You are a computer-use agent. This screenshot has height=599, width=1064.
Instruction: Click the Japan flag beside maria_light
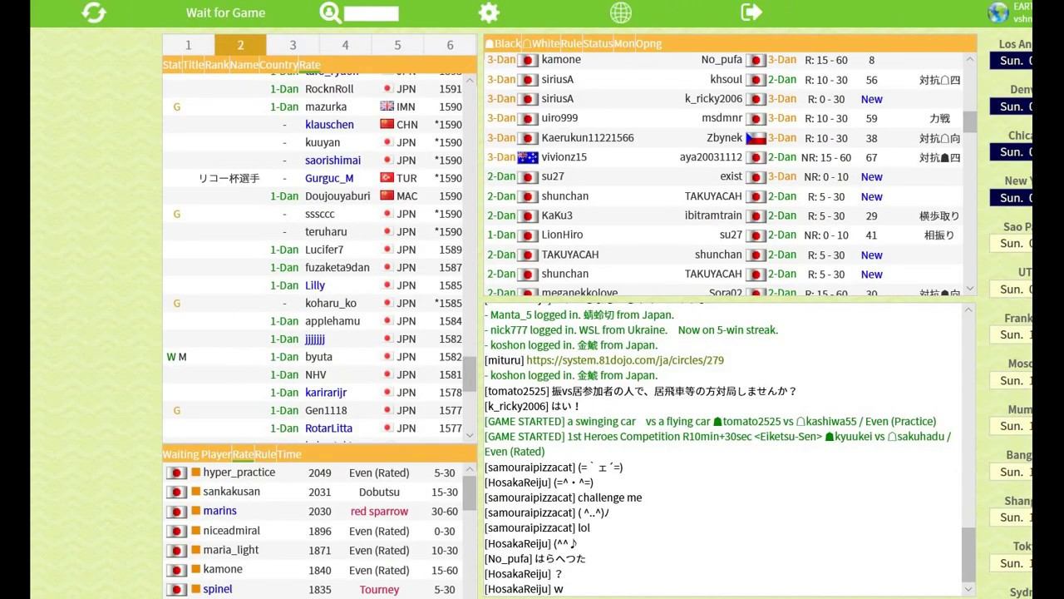(176, 550)
